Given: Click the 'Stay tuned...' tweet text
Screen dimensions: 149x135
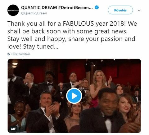Looking at the screenshot, I should click(41, 47).
